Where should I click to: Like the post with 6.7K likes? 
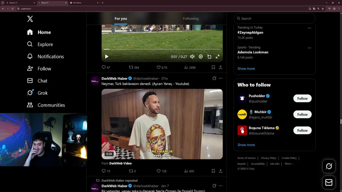(x=162, y=67)
